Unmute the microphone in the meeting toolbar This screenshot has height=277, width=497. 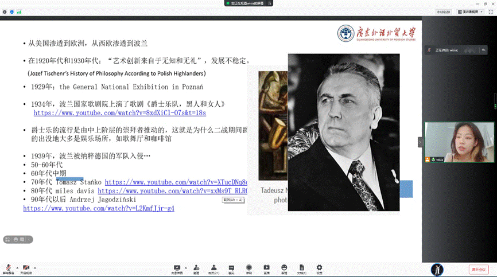point(9,268)
